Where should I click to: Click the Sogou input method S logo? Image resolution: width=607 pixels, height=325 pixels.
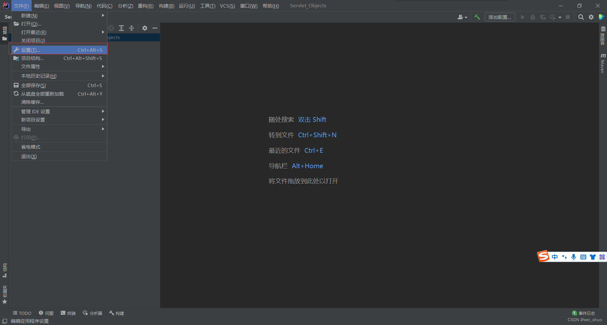(543, 256)
